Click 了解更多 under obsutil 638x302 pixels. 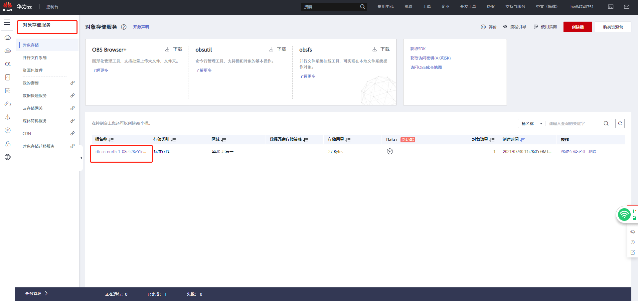(204, 71)
